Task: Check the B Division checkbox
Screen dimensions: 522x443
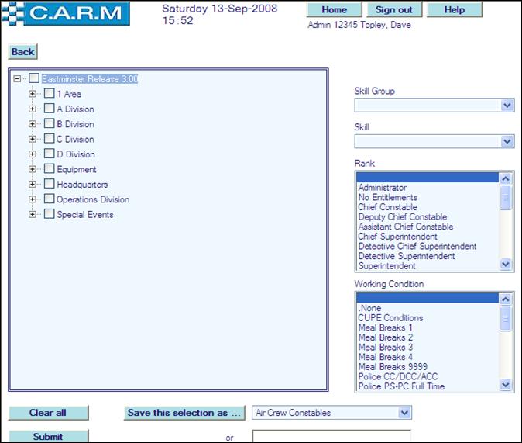Action: pyautogui.click(x=50, y=124)
